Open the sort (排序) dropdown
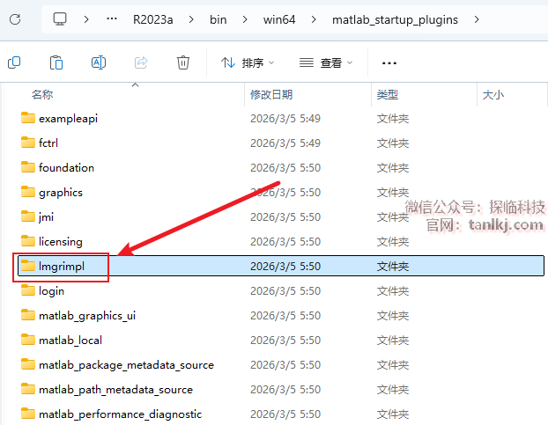This screenshot has width=548, height=425. point(248,62)
